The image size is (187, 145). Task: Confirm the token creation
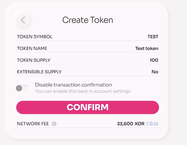coord(88,107)
